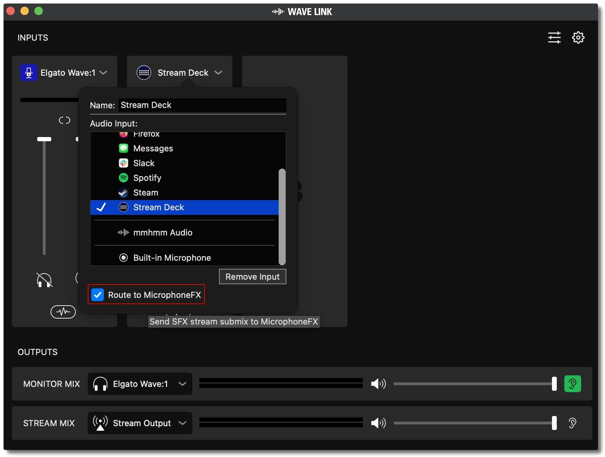The height and width of the screenshot is (457, 605).
Task: Mute the Stream Mix speaker toggle
Action: tap(379, 423)
